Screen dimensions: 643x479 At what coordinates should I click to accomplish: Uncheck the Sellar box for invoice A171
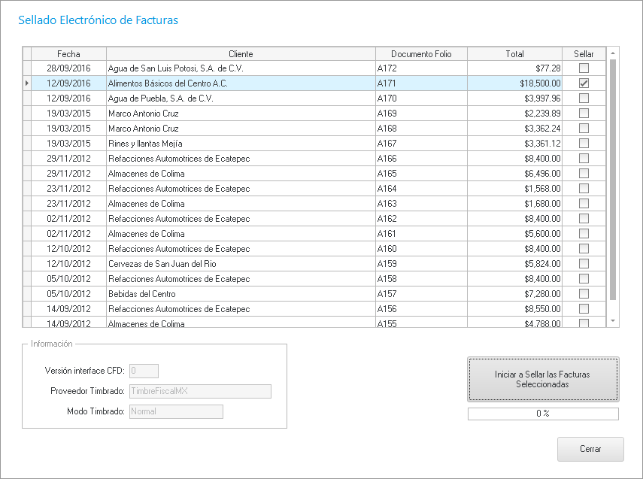tap(584, 83)
